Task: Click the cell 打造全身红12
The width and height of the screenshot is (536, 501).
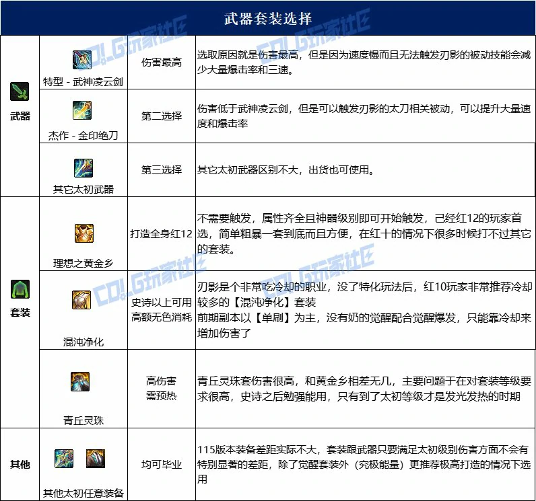Action: [x=162, y=234]
